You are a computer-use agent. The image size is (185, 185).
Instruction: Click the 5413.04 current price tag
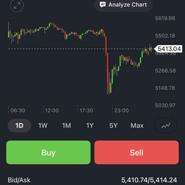point(168,49)
